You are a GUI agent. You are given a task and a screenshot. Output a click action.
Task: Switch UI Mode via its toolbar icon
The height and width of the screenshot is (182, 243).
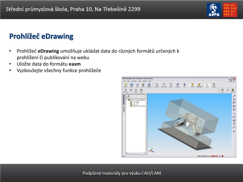pyautogui.click(x=149, y=85)
